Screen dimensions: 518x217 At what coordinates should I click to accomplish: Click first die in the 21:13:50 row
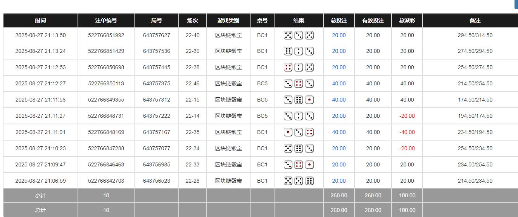coord(288,36)
